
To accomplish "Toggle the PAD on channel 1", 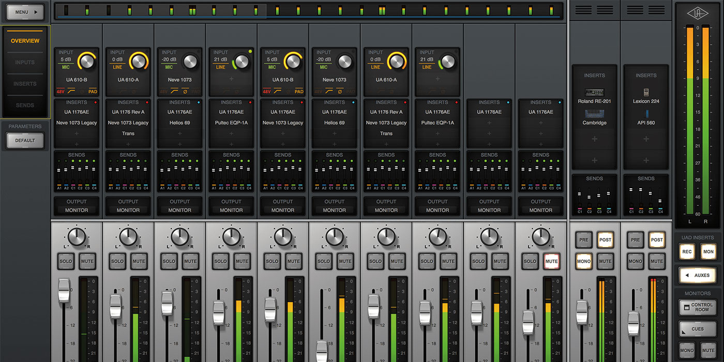I will tap(93, 92).
